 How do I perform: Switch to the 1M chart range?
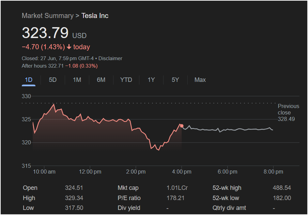pyautogui.click(x=77, y=80)
